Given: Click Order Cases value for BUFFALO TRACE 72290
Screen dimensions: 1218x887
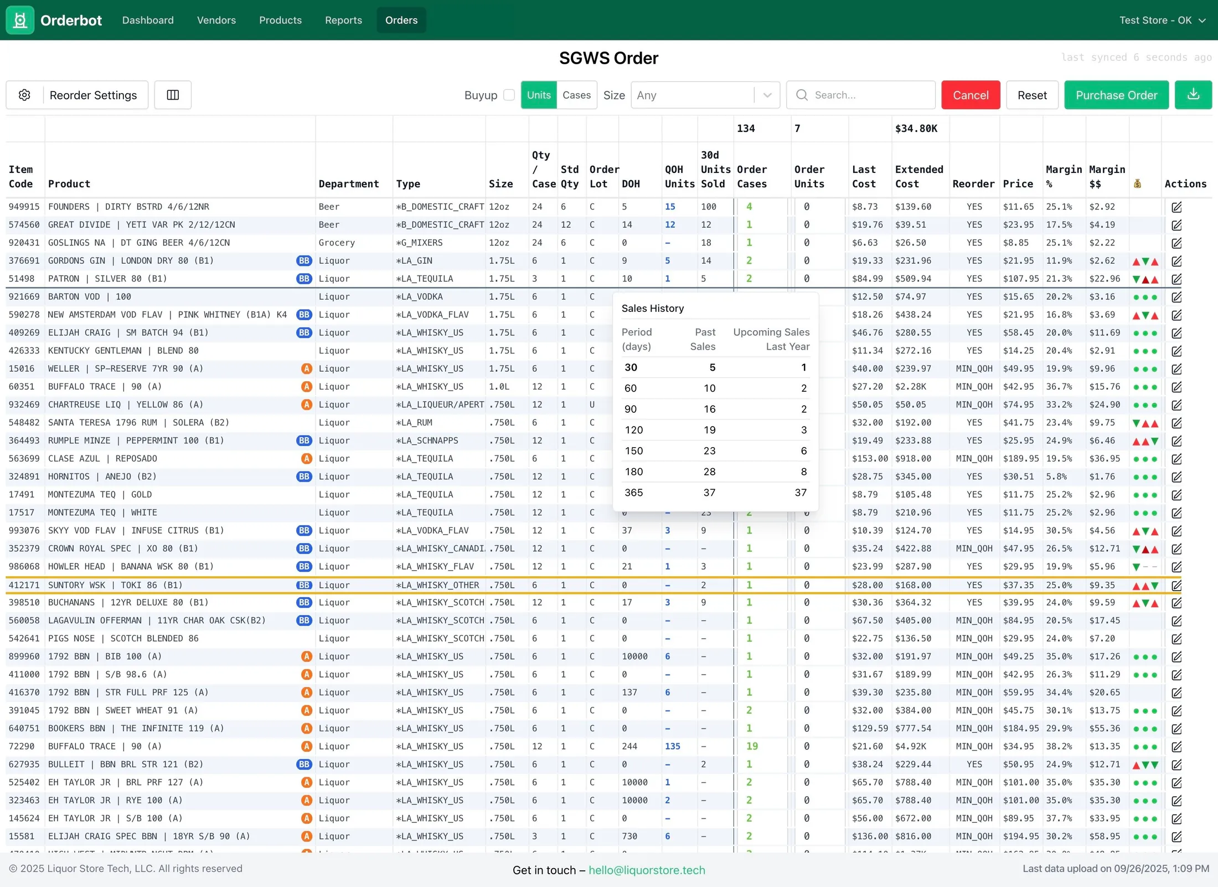Looking at the screenshot, I should [752, 746].
